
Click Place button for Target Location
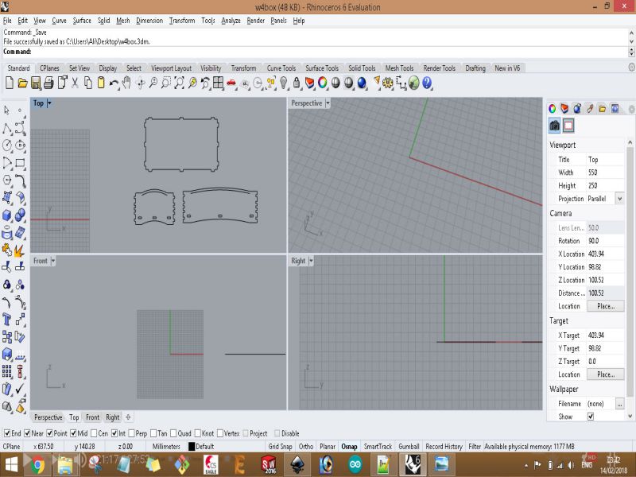pos(606,374)
